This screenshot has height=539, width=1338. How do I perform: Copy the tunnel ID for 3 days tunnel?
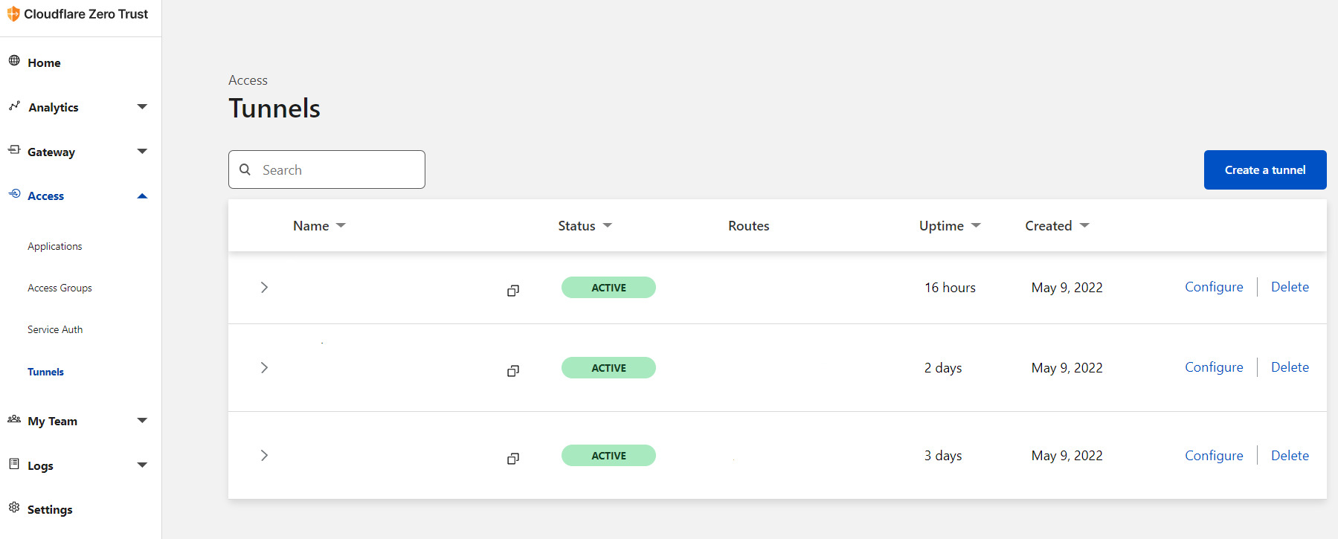tap(513, 459)
